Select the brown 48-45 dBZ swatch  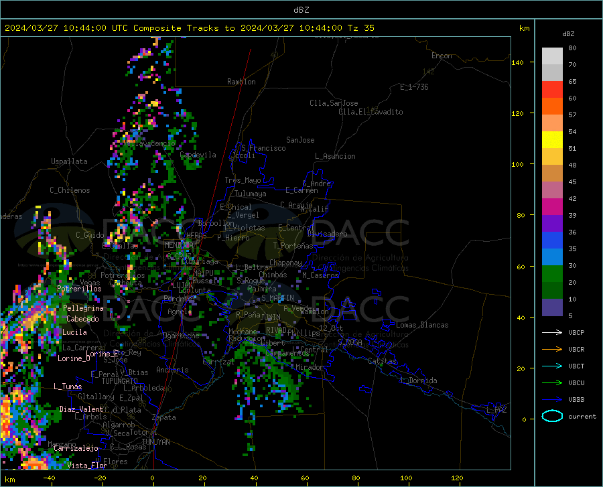(552, 173)
